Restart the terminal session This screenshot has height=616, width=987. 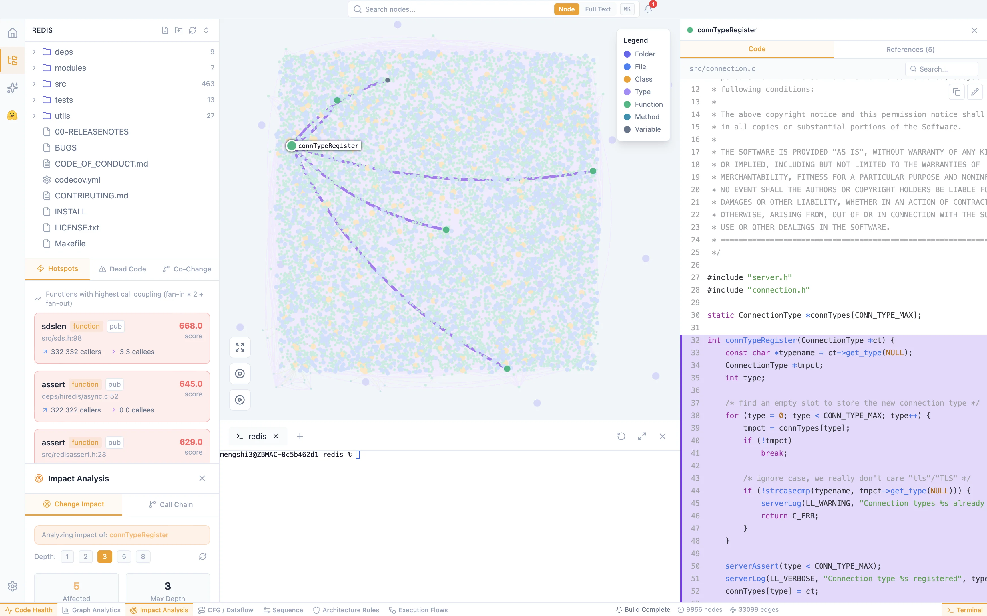click(x=621, y=436)
